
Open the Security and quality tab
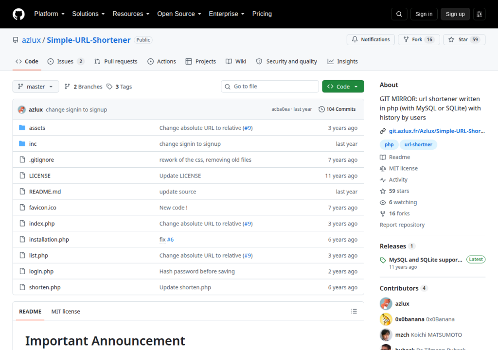click(287, 62)
